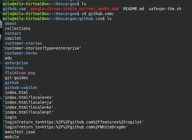192x140 pixels.
Task: Click the fluidicon.png image file name
Action: pos(20,73)
